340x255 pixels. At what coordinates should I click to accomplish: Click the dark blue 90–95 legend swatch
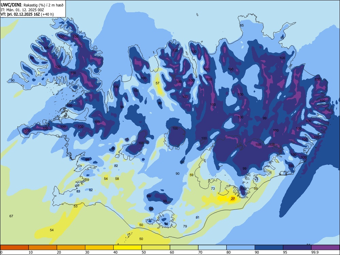pos(269,248)
